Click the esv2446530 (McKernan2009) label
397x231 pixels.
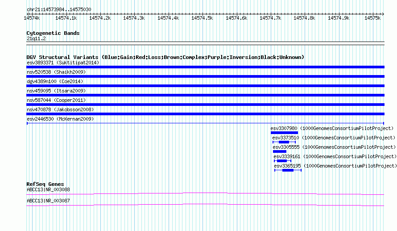click(60, 119)
